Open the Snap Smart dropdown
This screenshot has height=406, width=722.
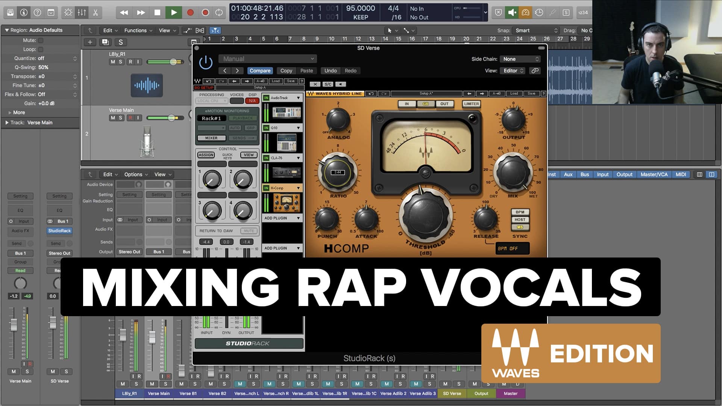[535, 30]
